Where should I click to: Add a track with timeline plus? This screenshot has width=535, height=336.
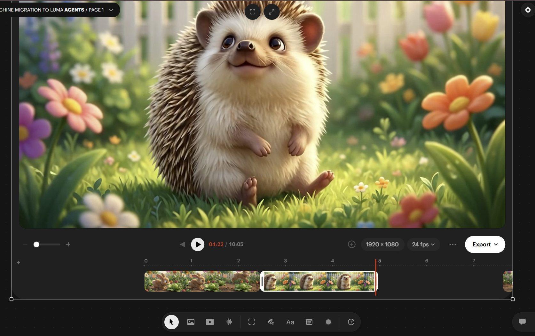click(18, 263)
